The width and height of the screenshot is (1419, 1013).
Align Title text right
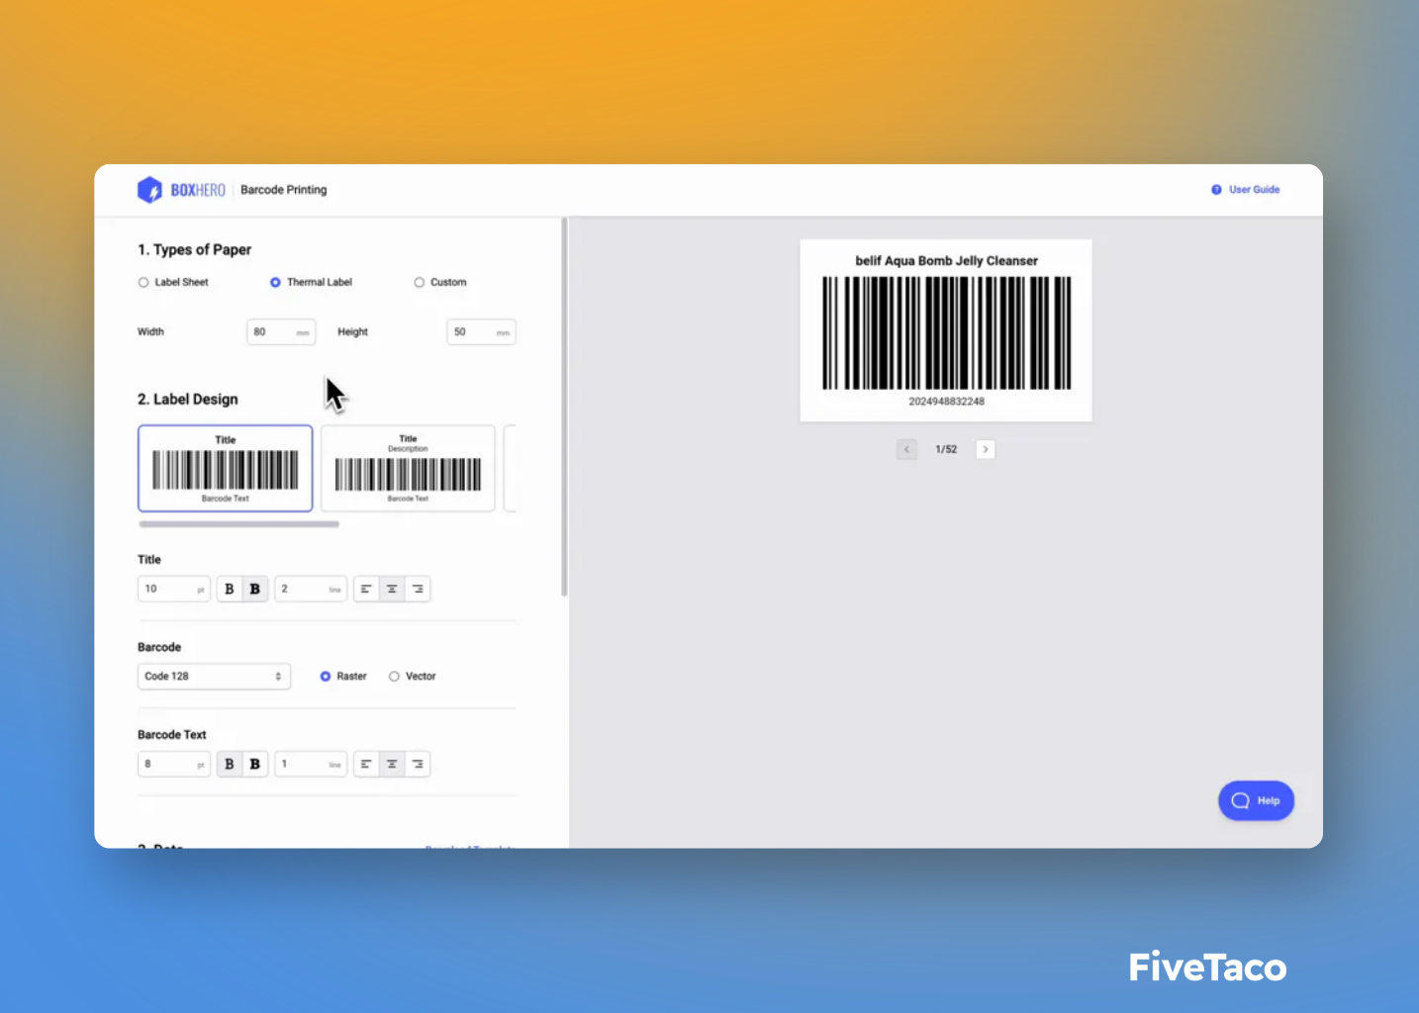[418, 589]
